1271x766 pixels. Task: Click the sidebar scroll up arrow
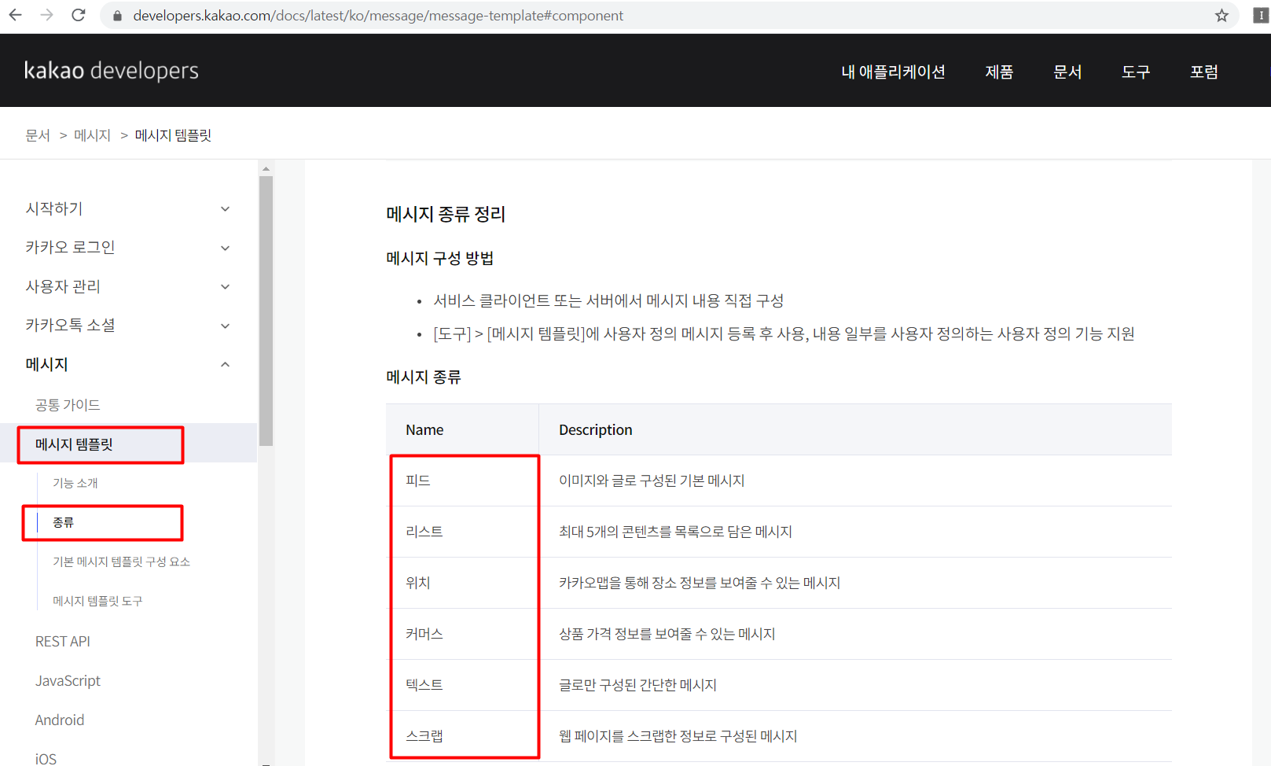click(x=266, y=168)
